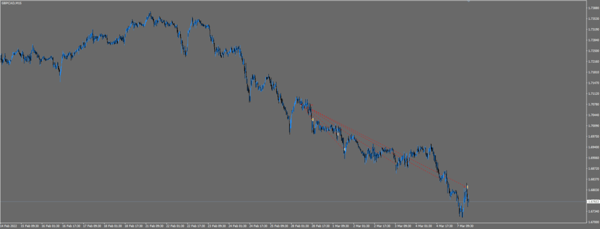600x229 pixels.
Task: Click price scale value 1.69060
Action: click(594, 158)
